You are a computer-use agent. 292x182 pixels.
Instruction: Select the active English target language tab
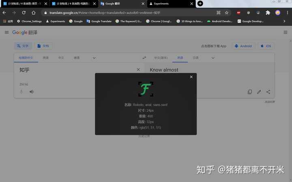tap(180, 58)
